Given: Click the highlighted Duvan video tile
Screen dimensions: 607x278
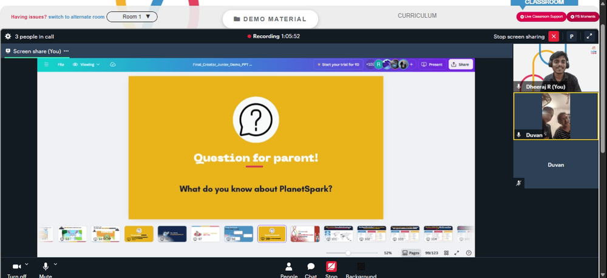Looking at the screenshot, I should point(555,116).
